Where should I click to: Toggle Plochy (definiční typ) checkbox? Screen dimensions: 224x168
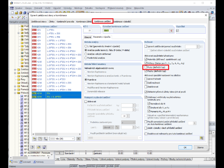[x=146, y=71]
